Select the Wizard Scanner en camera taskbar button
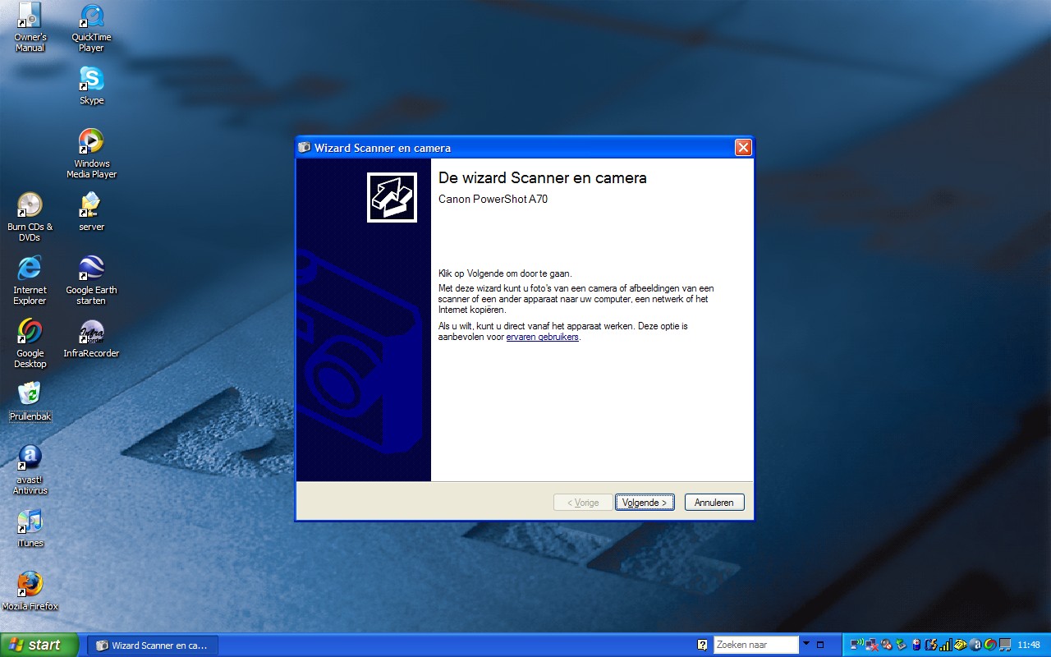 (153, 646)
